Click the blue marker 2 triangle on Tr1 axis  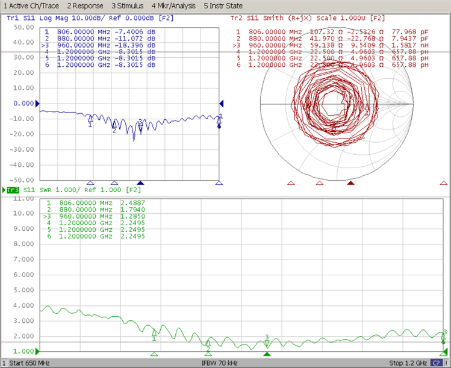[114, 182]
